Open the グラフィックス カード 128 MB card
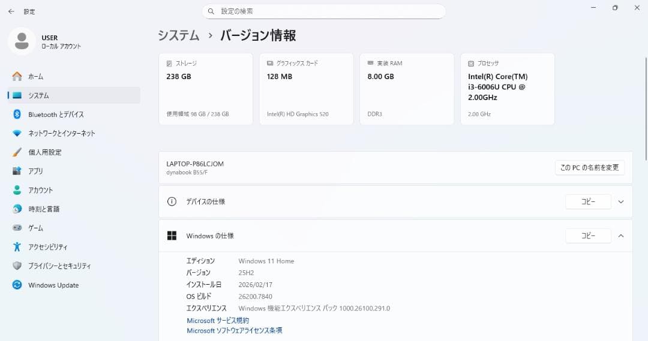Screen dimensions: 648x341 306,89
